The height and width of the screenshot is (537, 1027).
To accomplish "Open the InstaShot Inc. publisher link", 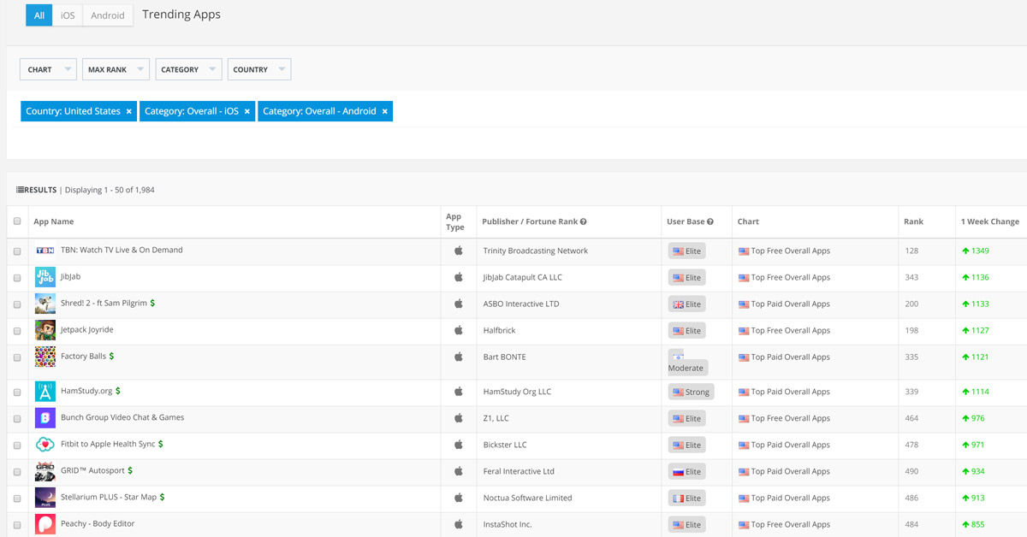I will pyautogui.click(x=508, y=524).
